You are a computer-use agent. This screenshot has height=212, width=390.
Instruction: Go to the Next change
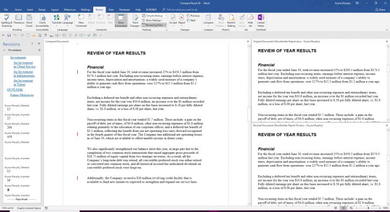[191, 20]
